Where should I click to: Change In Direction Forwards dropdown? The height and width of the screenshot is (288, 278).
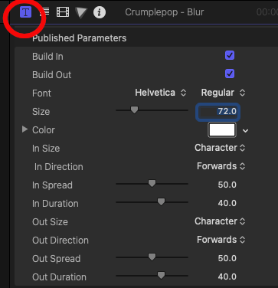[221, 166]
